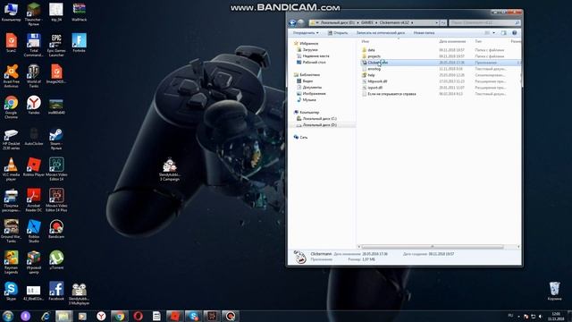Screen dimensions: 572x322
Task: Select the uTorrent desktop shortcut
Action: pyautogui.click(x=56, y=260)
